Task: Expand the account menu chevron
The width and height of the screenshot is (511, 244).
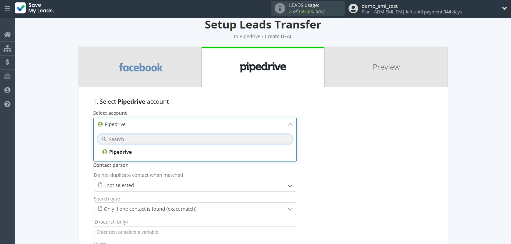Action: 504,8
